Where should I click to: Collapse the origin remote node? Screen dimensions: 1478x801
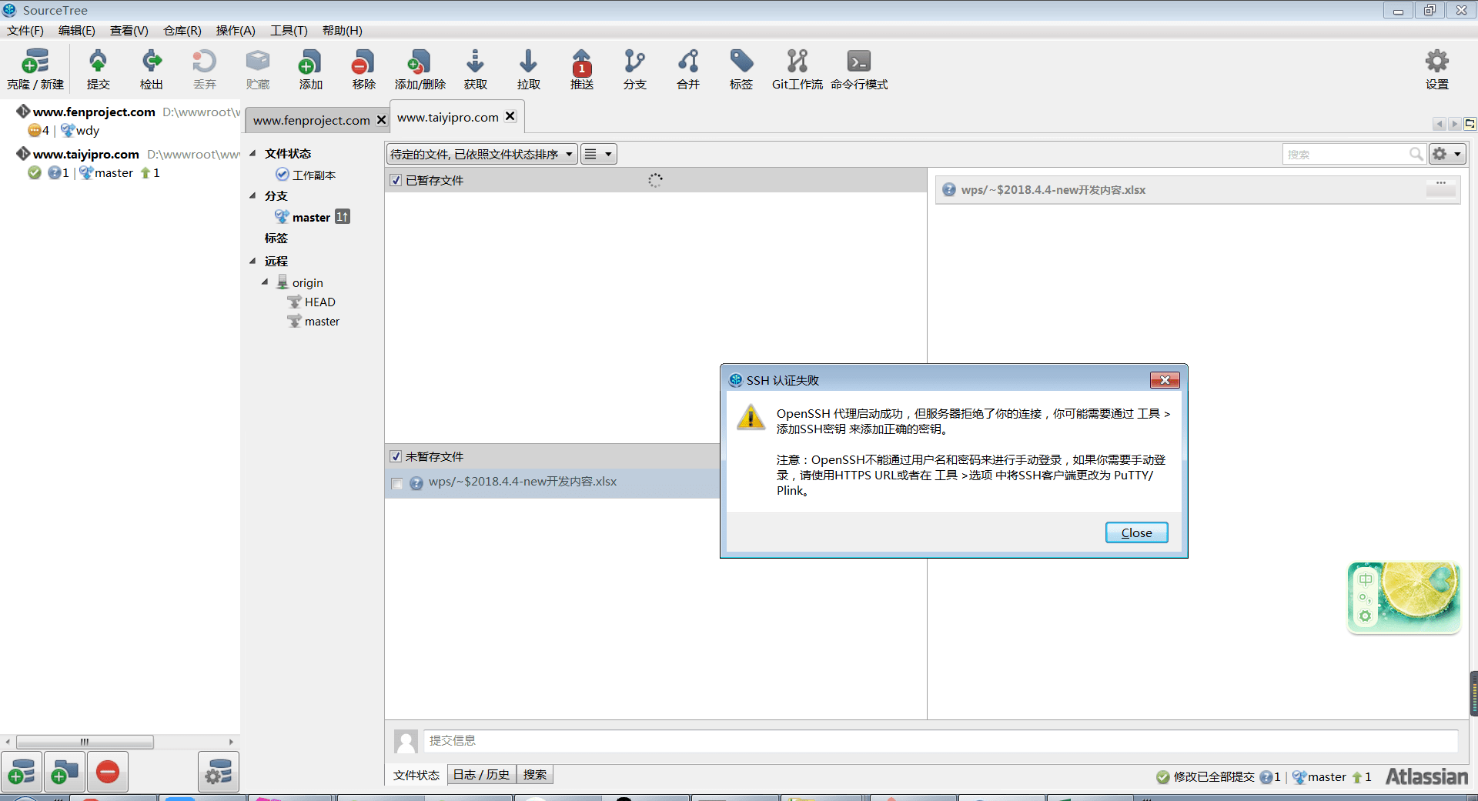(x=266, y=282)
